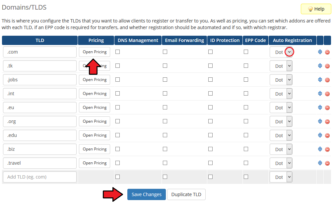The width and height of the screenshot is (334, 208).
Task: Delete the .biz TLD row
Action: click(327, 149)
